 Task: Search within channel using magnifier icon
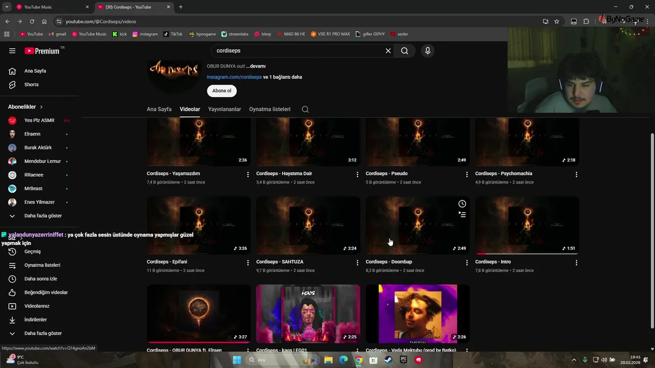(x=305, y=109)
